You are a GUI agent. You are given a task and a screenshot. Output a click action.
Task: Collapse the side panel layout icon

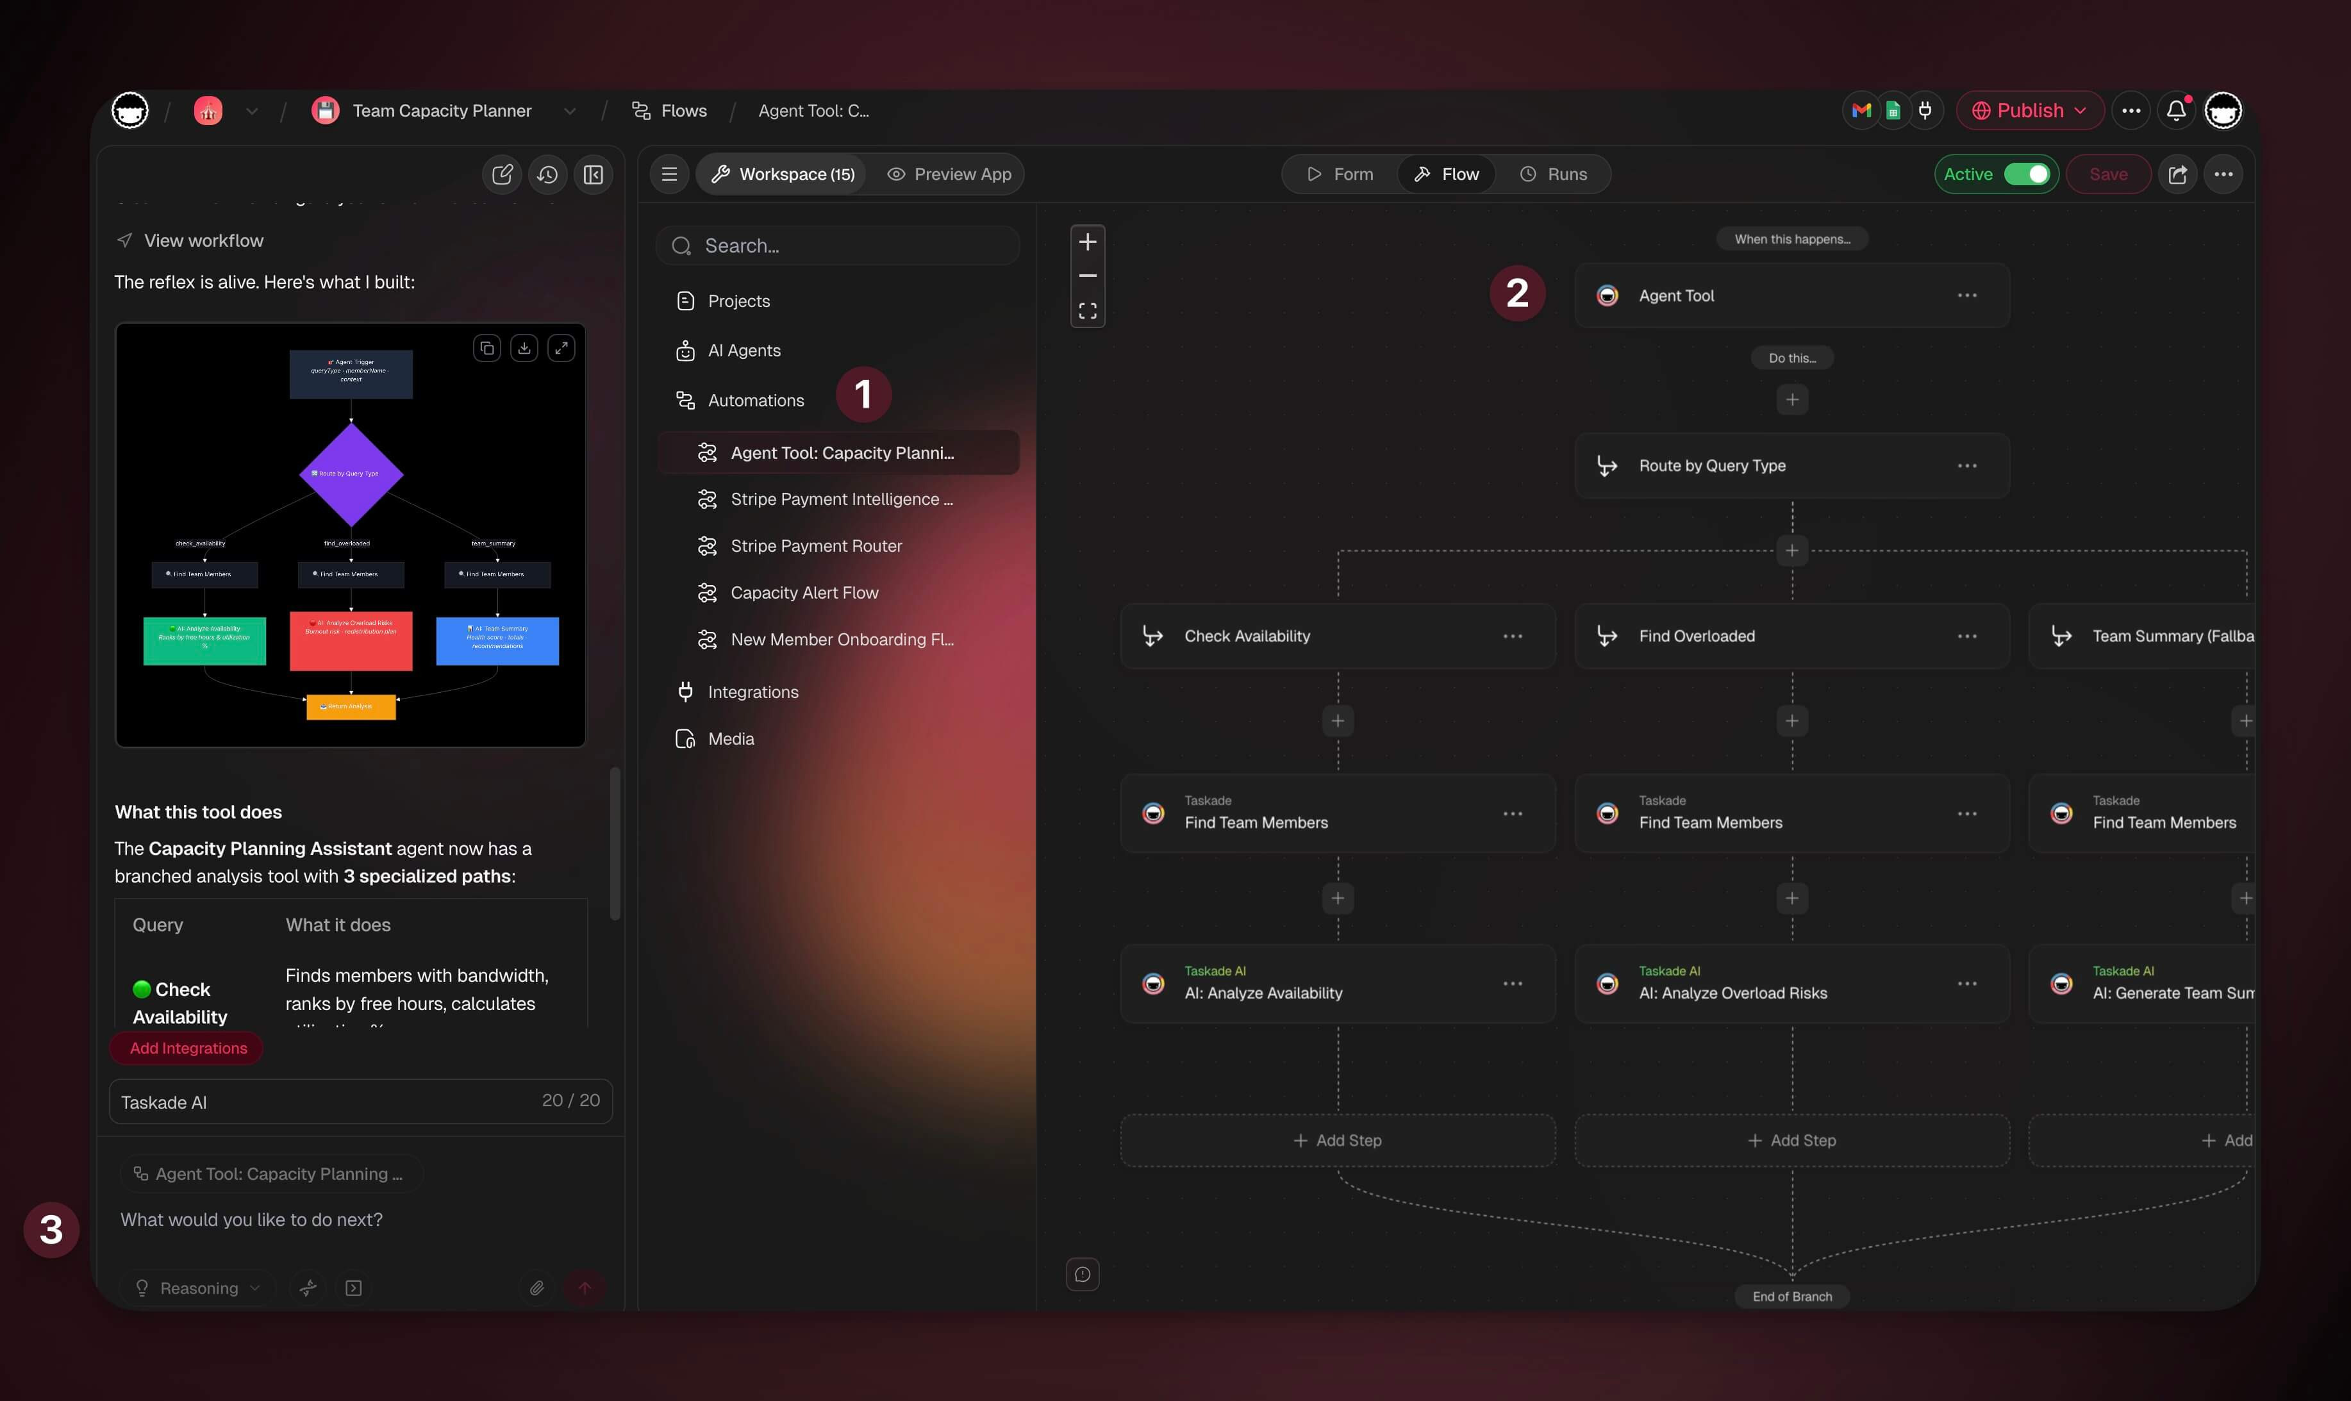[x=593, y=175]
